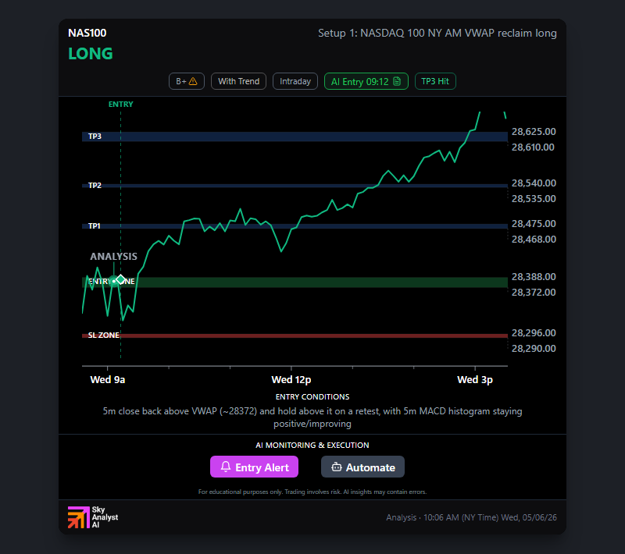
Task: Click the NAS100 symbol title
Action: tap(87, 33)
